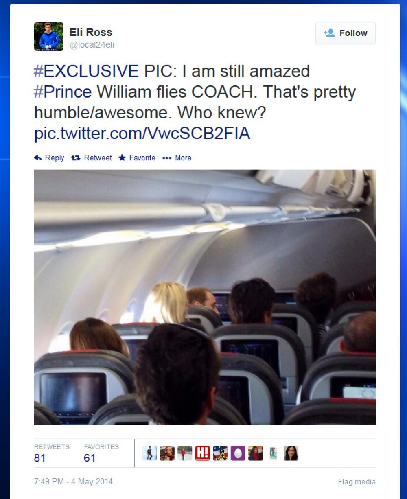Screen dimensions: 407x499
Task: Open the #Prince hashtag link
Action: click(x=63, y=92)
